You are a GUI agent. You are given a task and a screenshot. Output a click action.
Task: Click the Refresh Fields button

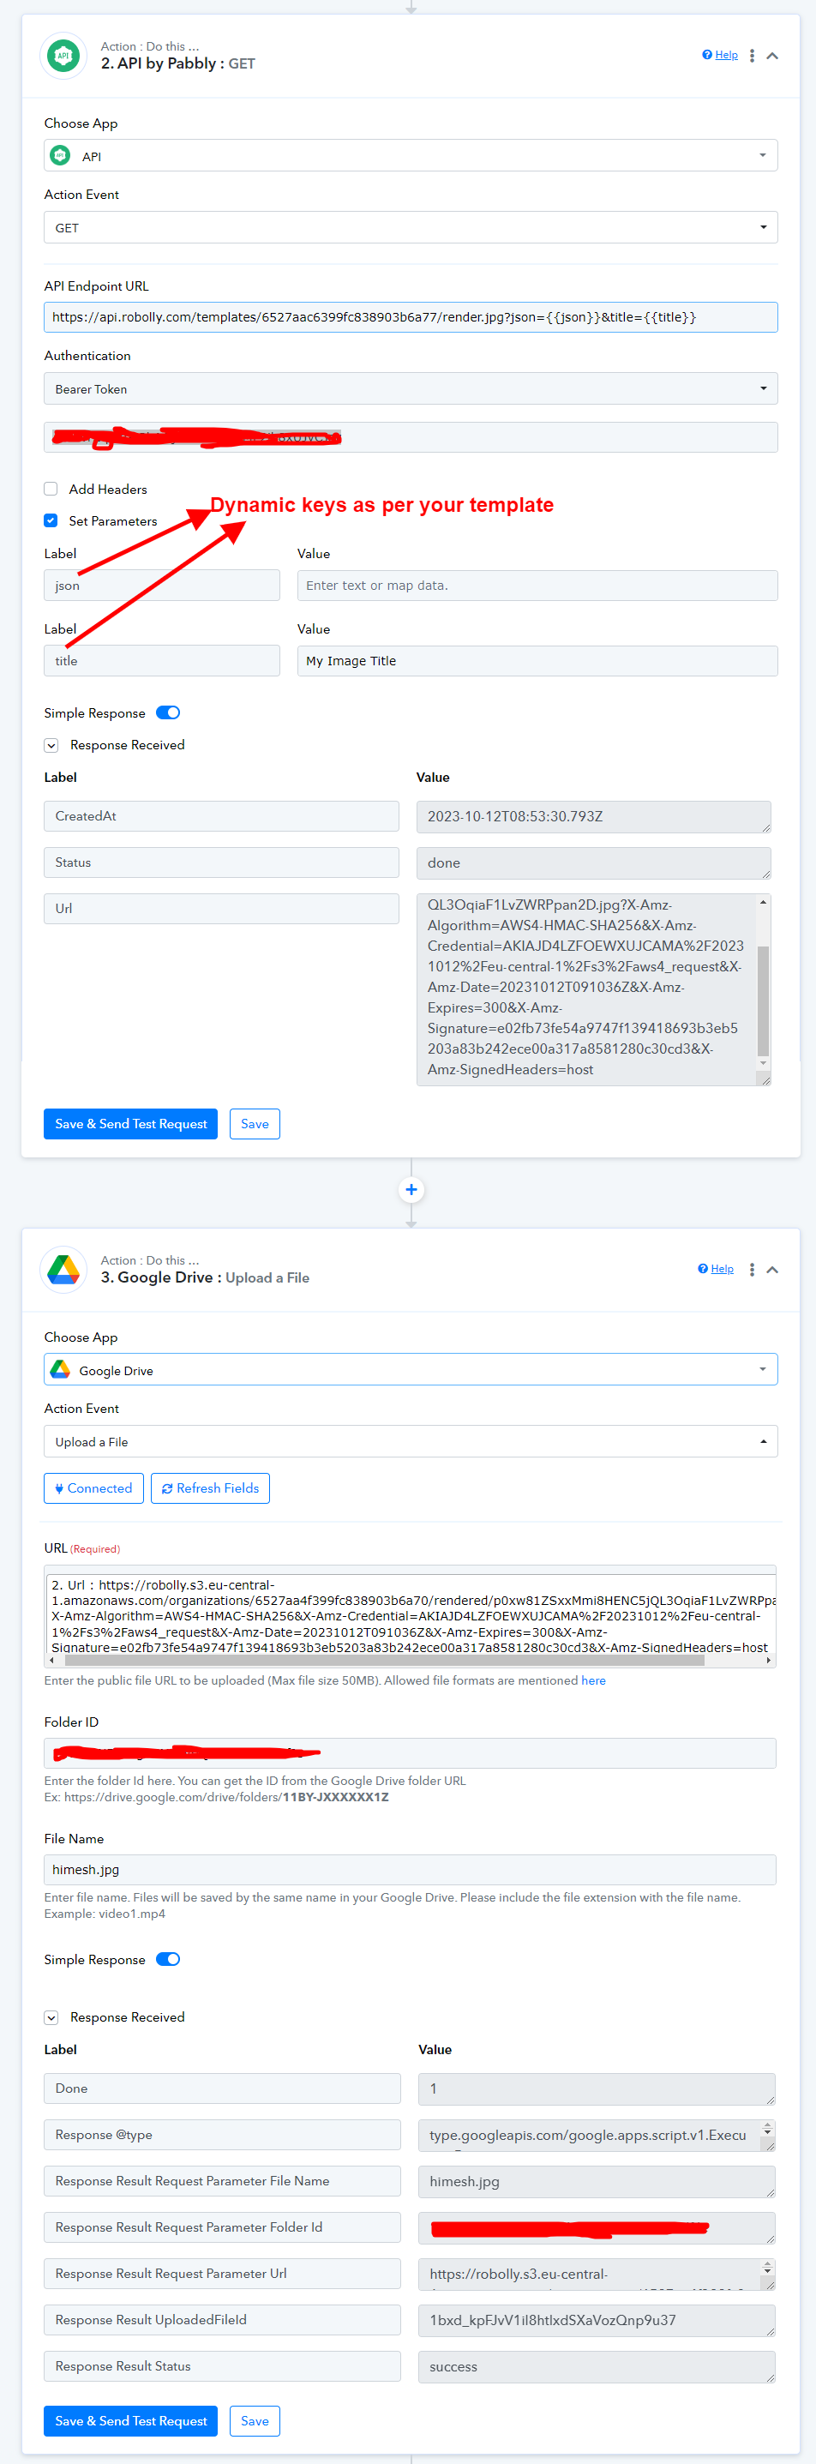(x=211, y=1488)
